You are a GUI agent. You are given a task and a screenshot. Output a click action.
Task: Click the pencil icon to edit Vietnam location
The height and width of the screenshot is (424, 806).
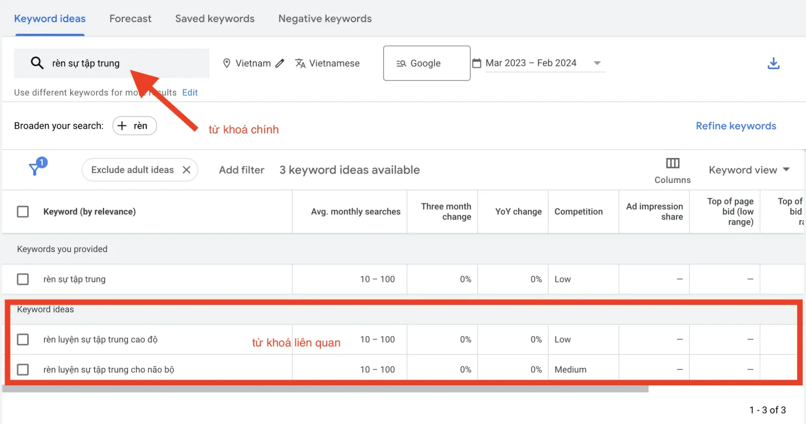pyautogui.click(x=280, y=63)
